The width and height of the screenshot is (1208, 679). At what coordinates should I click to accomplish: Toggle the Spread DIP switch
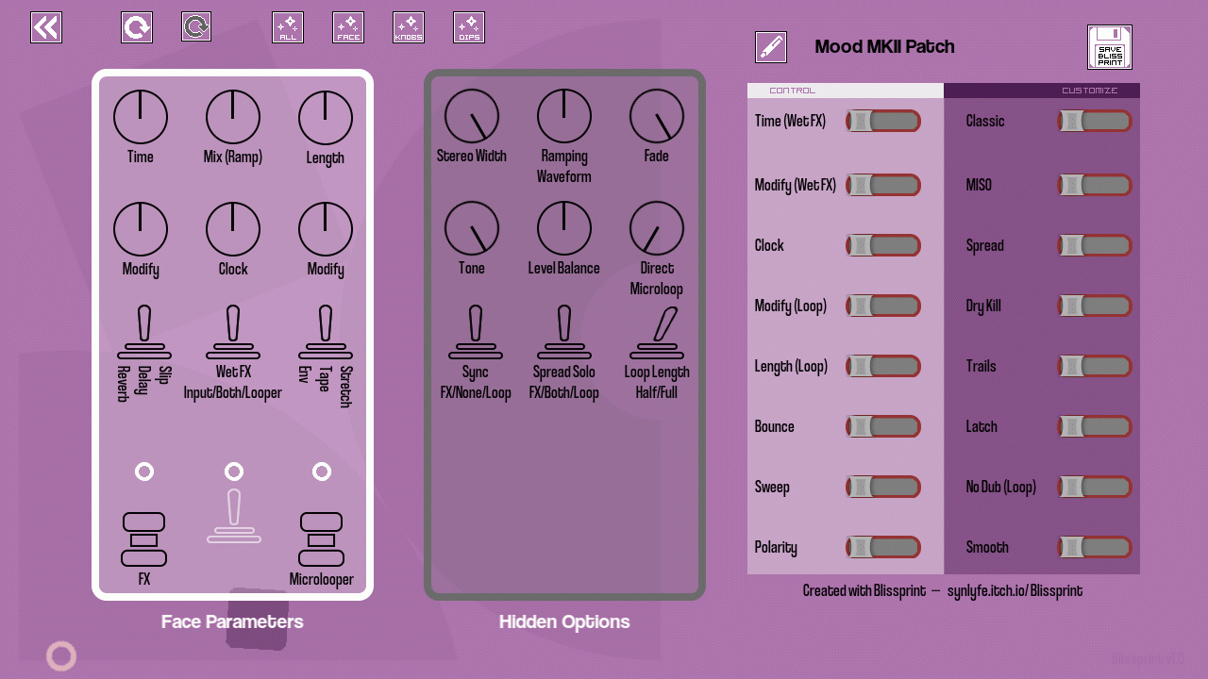click(x=1095, y=245)
